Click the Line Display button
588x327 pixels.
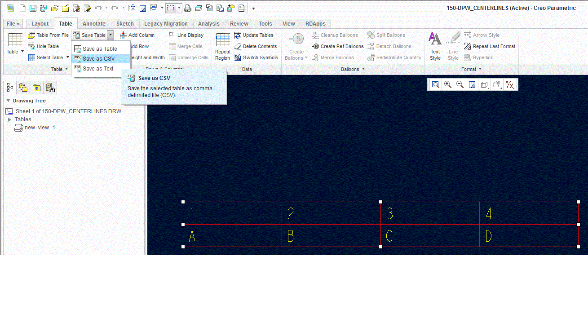pos(186,35)
